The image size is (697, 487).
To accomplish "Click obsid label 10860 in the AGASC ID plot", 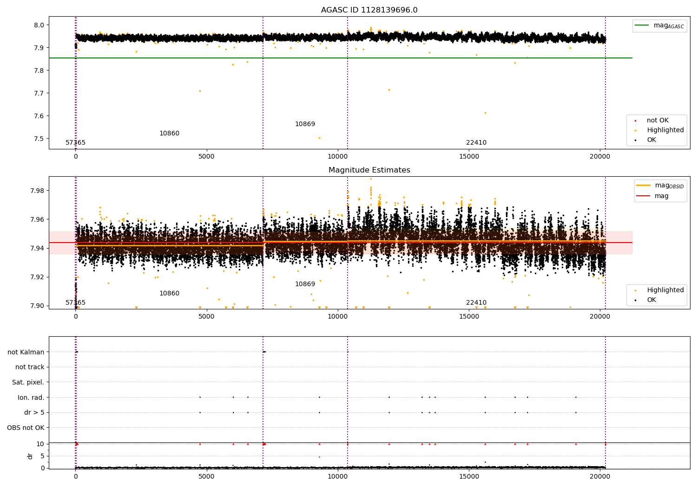I will click(169, 134).
